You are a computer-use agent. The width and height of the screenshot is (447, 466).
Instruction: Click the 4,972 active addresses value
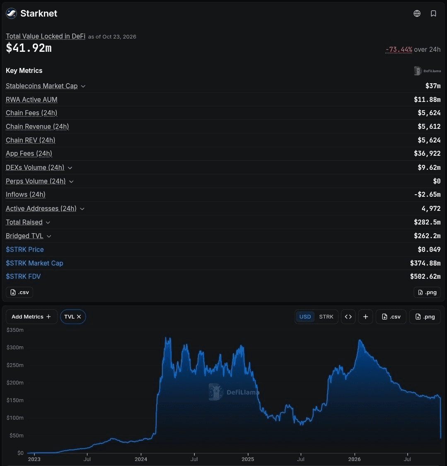click(x=431, y=209)
